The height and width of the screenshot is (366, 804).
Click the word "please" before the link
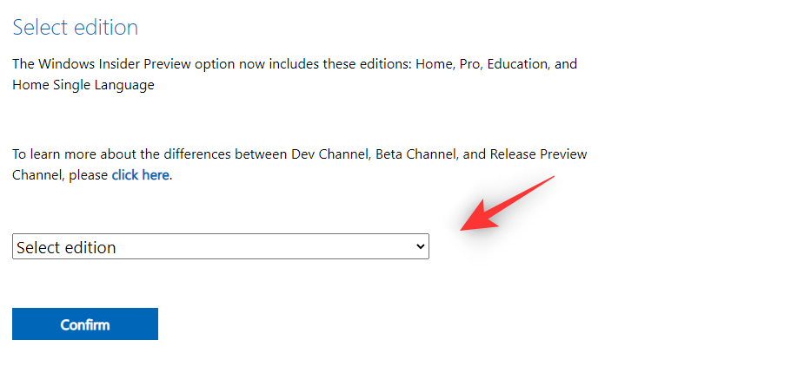(88, 174)
